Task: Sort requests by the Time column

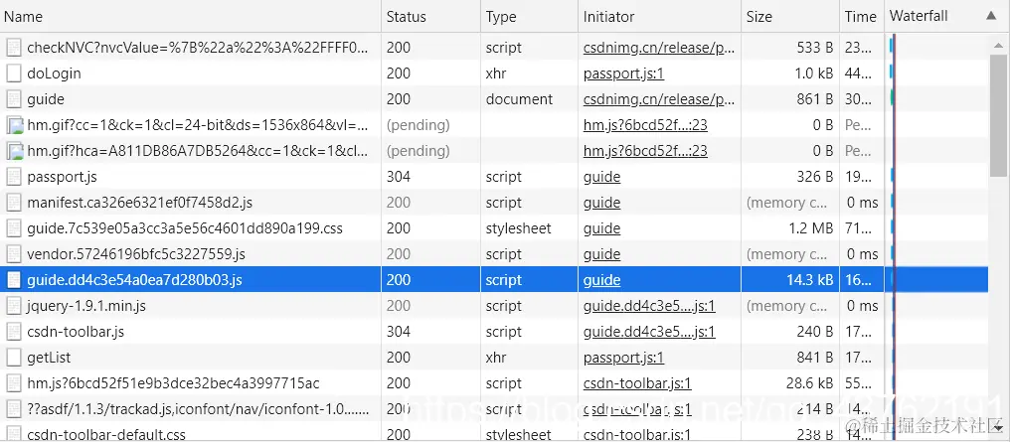Action: 862,17
